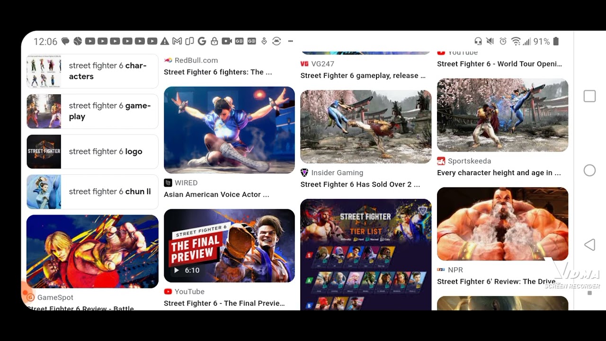
Task: Click the NPR source name
Action: (455, 269)
